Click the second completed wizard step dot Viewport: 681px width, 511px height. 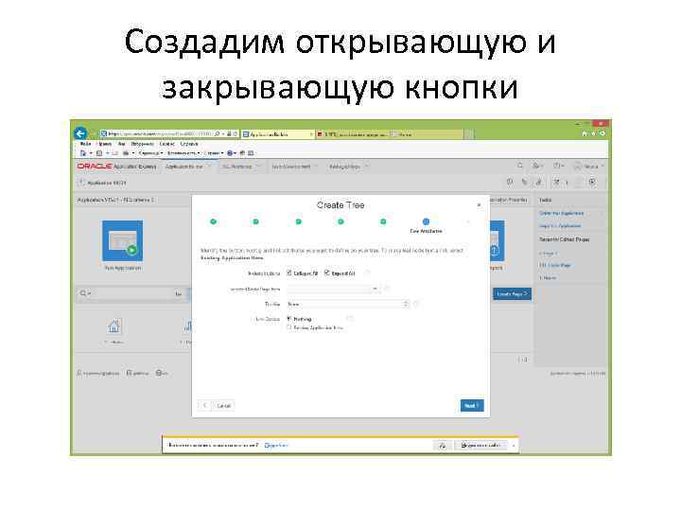255,221
